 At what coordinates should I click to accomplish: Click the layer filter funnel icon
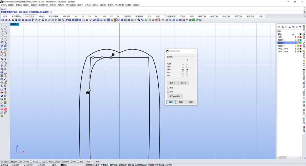coord(300,27)
